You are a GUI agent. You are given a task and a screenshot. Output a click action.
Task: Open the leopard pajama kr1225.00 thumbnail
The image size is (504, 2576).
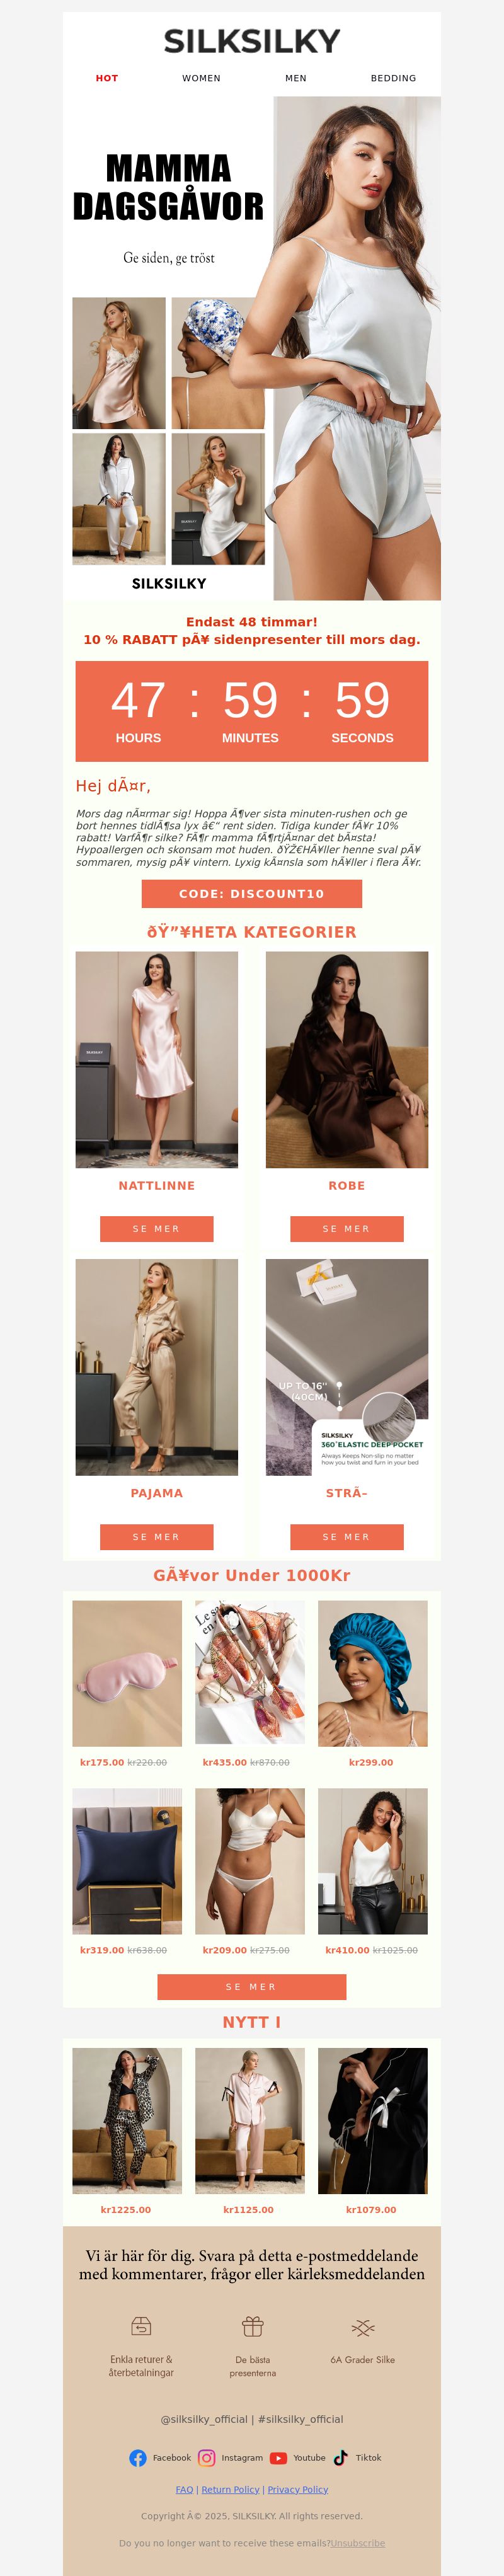click(127, 2120)
